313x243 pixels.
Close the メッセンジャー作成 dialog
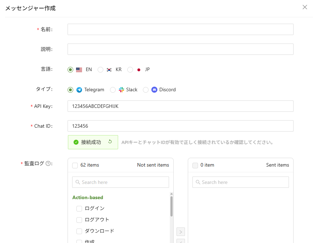[305, 7]
